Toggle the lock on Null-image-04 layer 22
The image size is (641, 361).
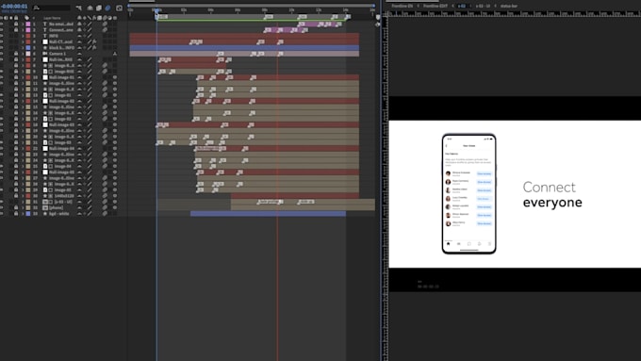(x=16, y=148)
